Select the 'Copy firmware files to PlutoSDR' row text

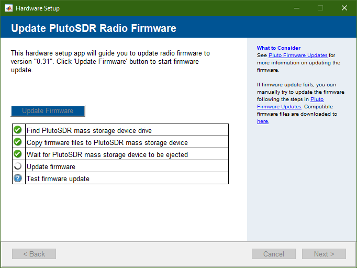pyautogui.click(x=107, y=142)
